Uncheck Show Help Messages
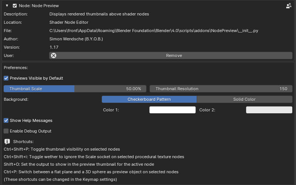The width and height of the screenshot is (296, 185). [6, 120]
